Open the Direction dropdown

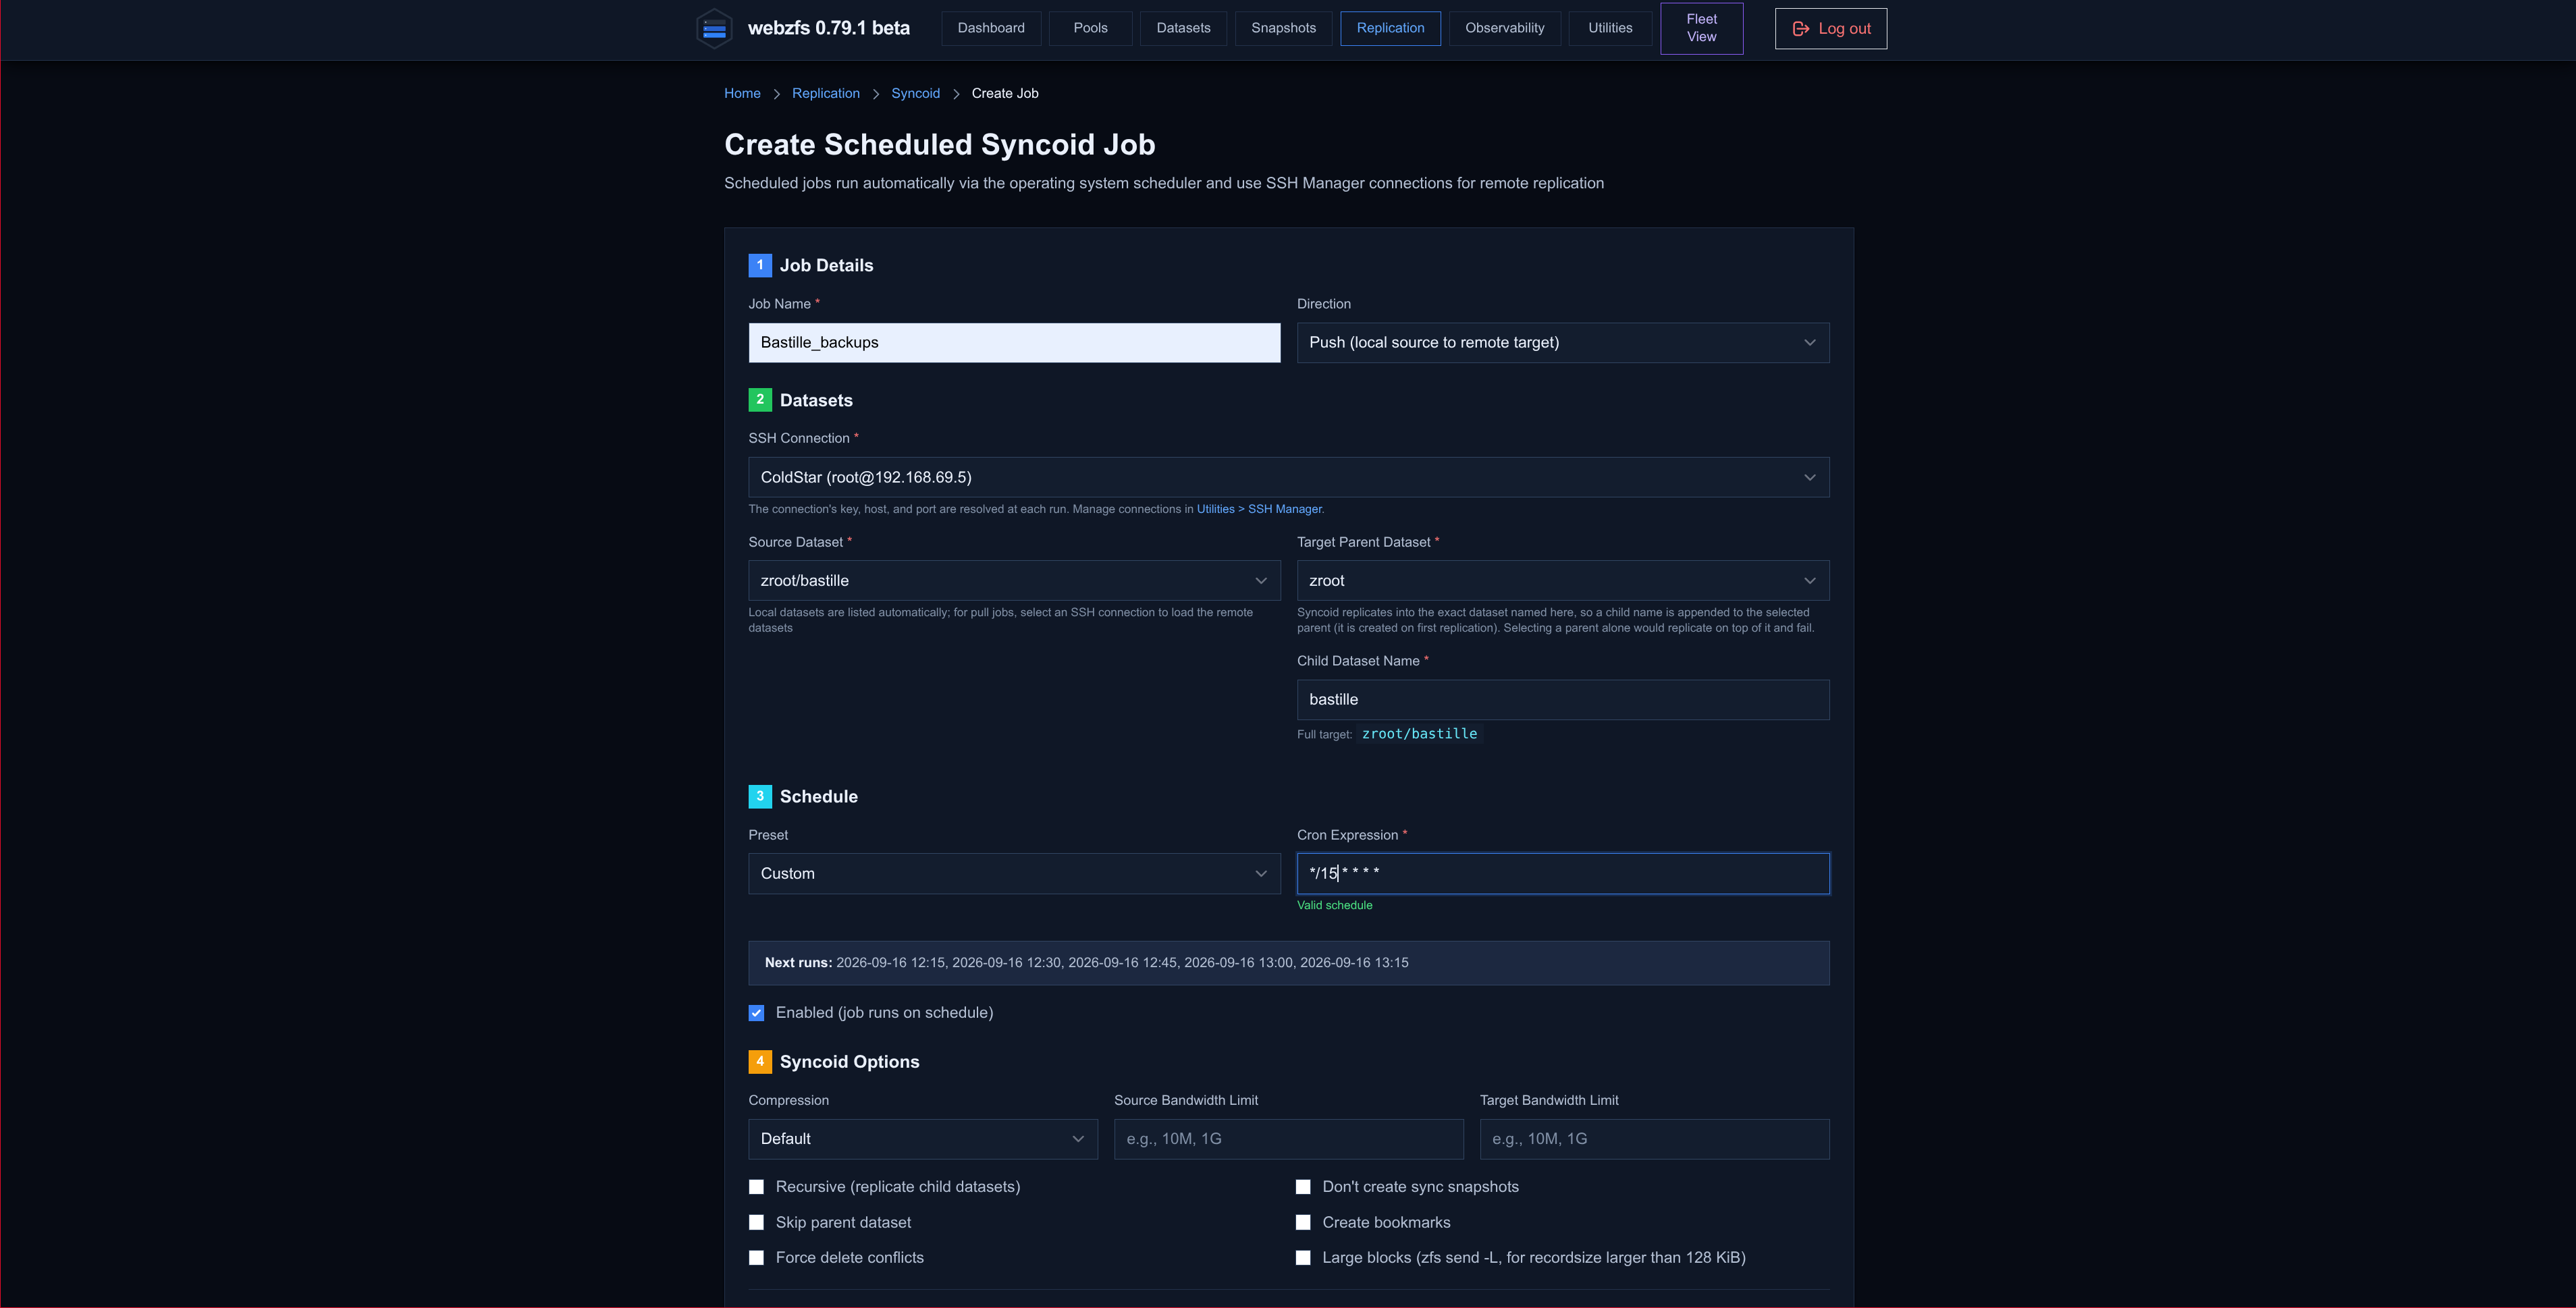[1563, 343]
